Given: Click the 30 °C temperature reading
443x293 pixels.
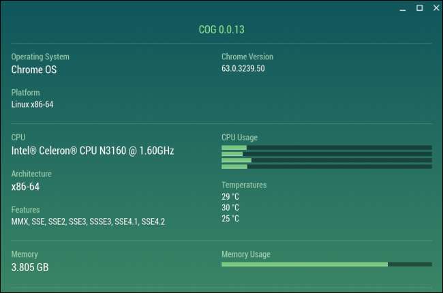Looking at the screenshot, I should [230, 208].
